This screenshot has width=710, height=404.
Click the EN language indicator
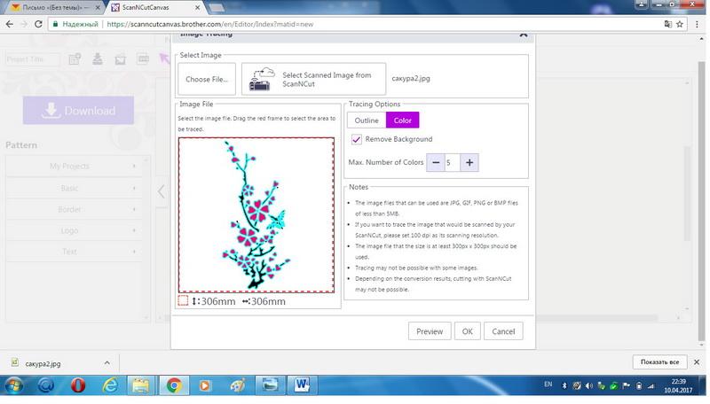coord(548,385)
